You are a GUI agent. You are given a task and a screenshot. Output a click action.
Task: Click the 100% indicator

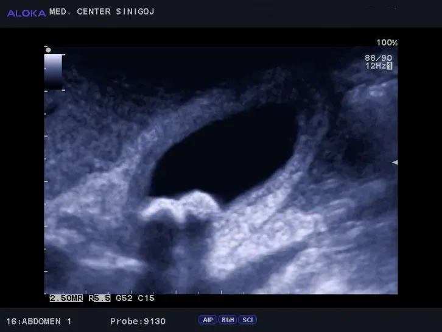coord(387,43)
